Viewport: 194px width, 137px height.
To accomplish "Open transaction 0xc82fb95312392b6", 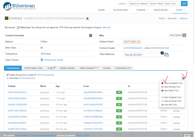I will (18, 117).
